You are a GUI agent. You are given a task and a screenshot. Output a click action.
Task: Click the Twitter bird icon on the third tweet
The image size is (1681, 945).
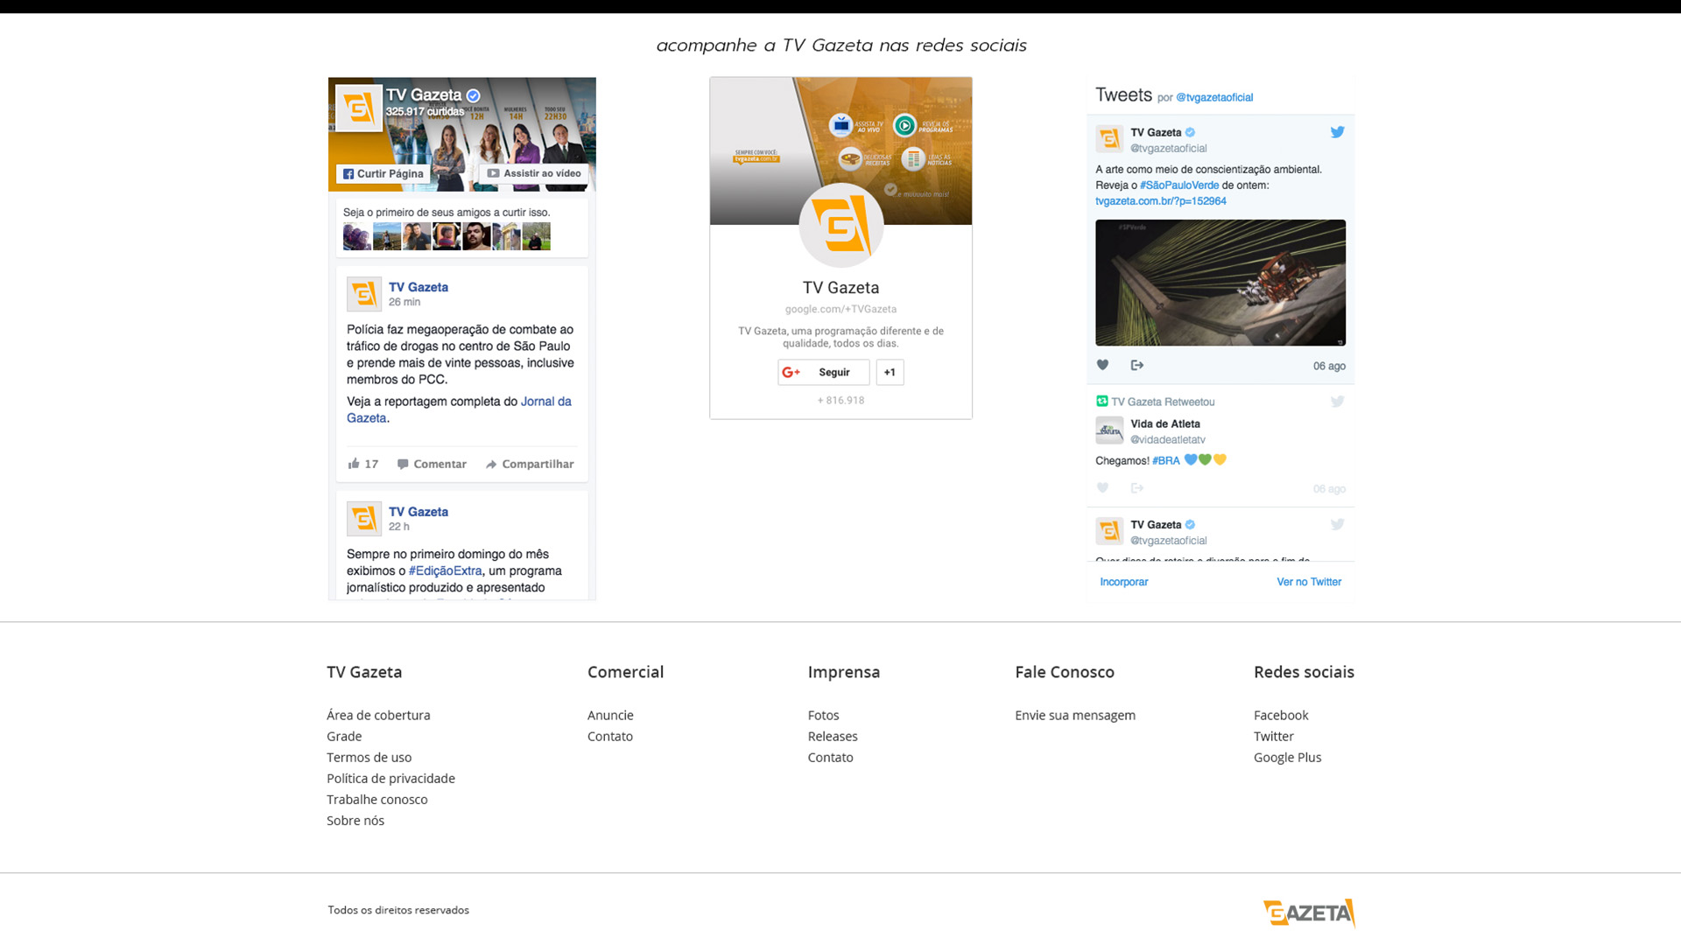coord(1337,524)
